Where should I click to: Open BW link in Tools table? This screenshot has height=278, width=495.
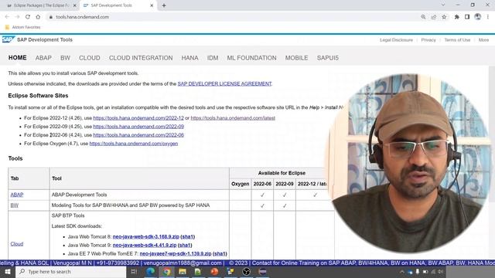15,205
